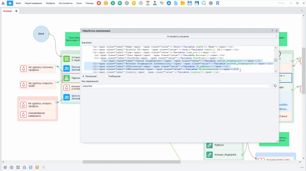The height and width of the screenshot is (171, 306).
Task: Click the green Next step icon
Action: pyautogui.click(x=120, y=3)
